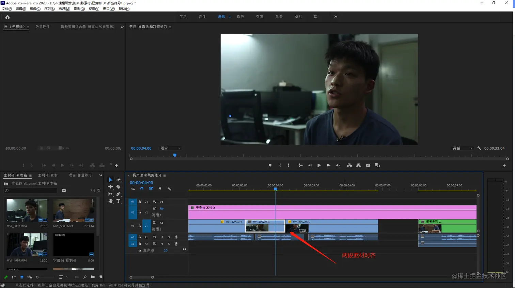Screen dimensions: 515x288
Task: Activate the Track Select Forward tool
Action: (118, 180)
